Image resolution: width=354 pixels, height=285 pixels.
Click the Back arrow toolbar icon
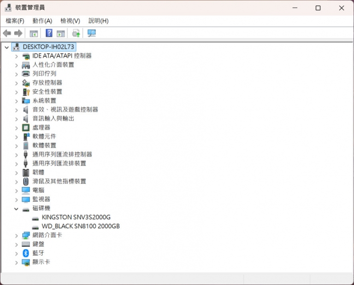click(x=7, y=33)
